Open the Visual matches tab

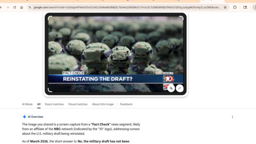click(78, 104)
